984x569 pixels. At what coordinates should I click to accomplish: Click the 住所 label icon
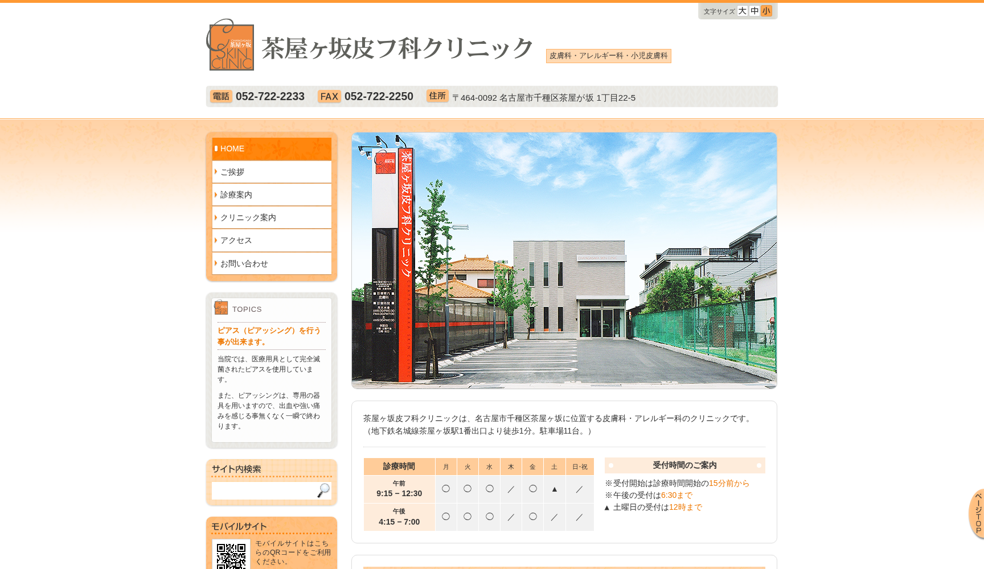[x=437, y=96]
